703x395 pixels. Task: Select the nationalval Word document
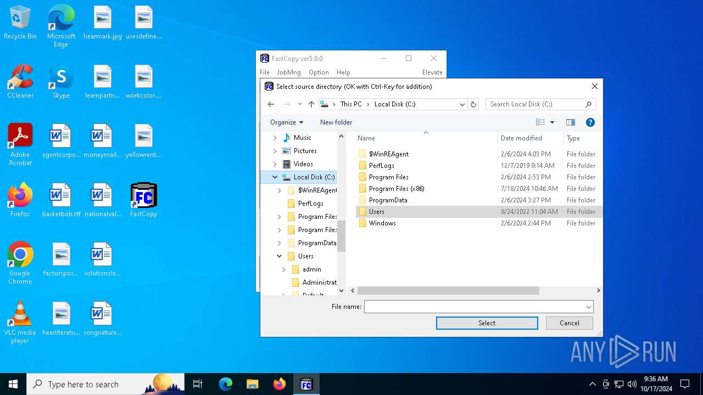(103, 201)
